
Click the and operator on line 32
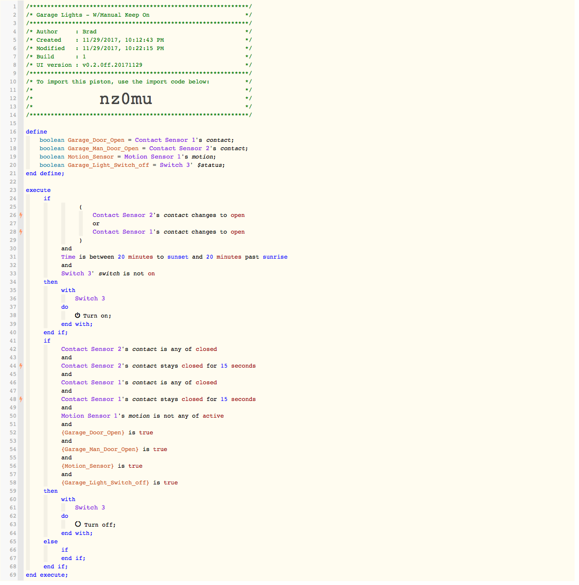66,266
